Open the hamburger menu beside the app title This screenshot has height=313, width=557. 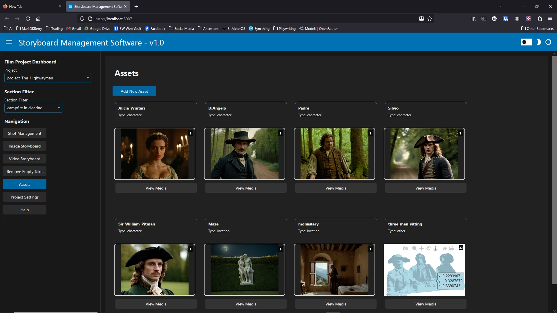pos(9,42)
